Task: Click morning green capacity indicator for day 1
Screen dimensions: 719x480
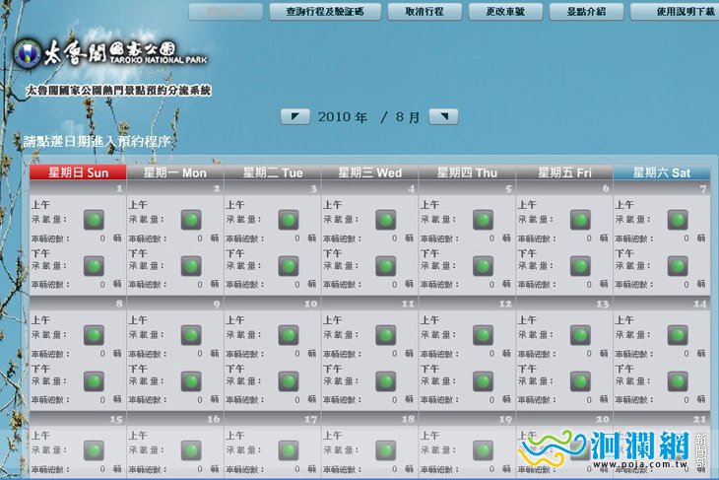Action: point(94,220)
